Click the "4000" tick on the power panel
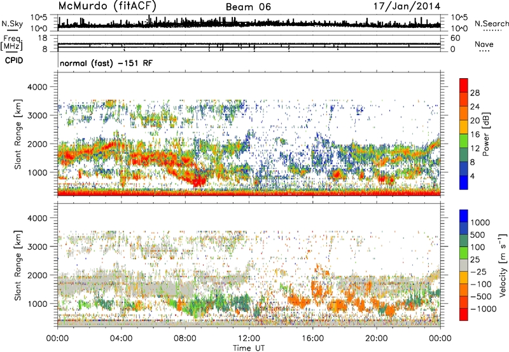509x352 pixels. click(37, 87)
